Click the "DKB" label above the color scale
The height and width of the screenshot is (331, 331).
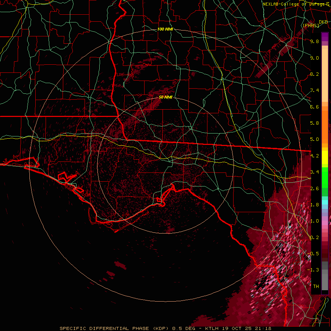tap(323, 22)
